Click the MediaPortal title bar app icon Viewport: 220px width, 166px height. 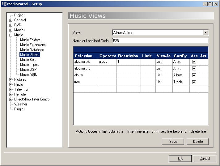click(x=4, y=4)
